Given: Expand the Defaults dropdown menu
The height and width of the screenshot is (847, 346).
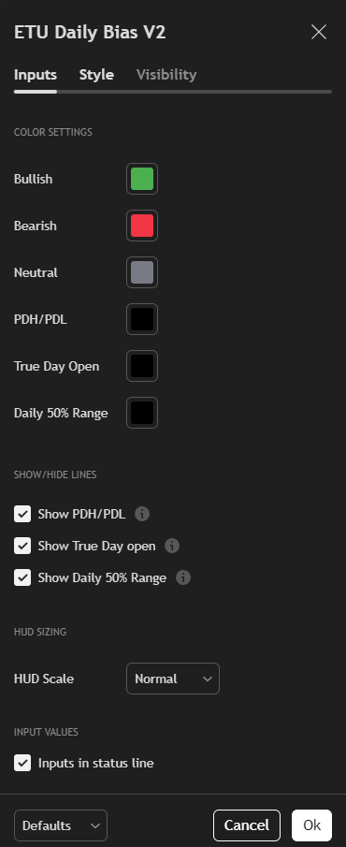Looking at the screenshot, I should (61, 825).
